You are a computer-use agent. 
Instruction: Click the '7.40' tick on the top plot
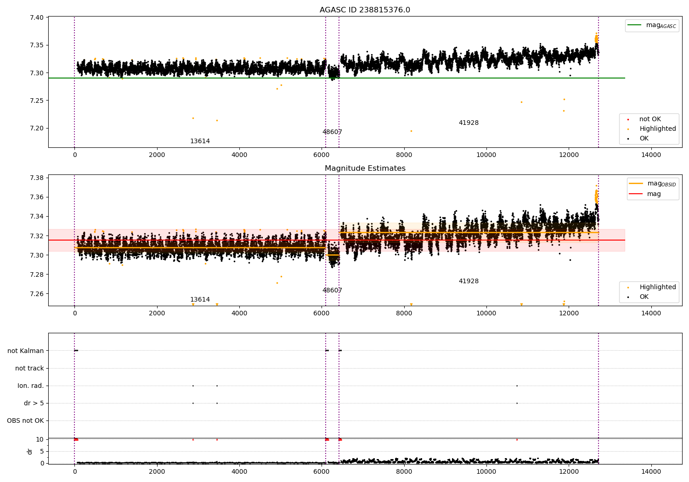37,18
